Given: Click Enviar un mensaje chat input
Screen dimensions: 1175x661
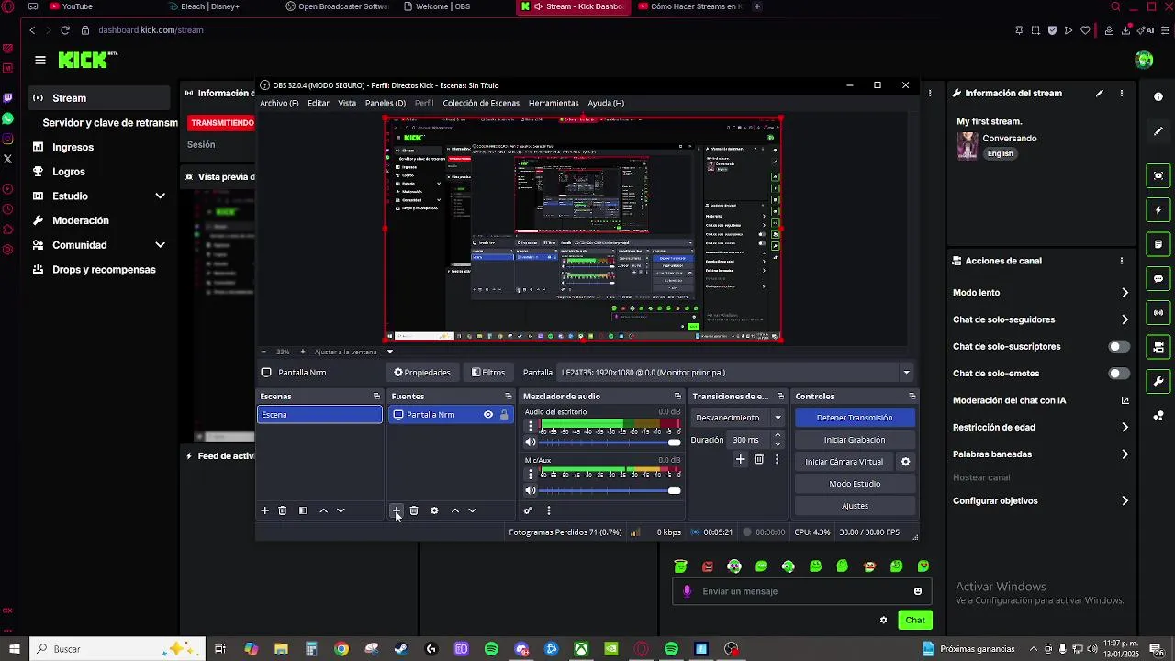Looking at the screenshot, I should (x=803, y=591).
